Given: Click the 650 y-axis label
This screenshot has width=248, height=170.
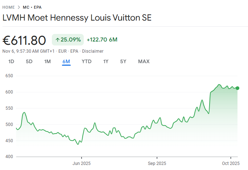Looking at the screenshot, I should pyautogui.click(x=9, y=76).
